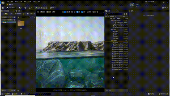
Task: Click the save level icon in toolbar
Action: [x=3, y=8]
